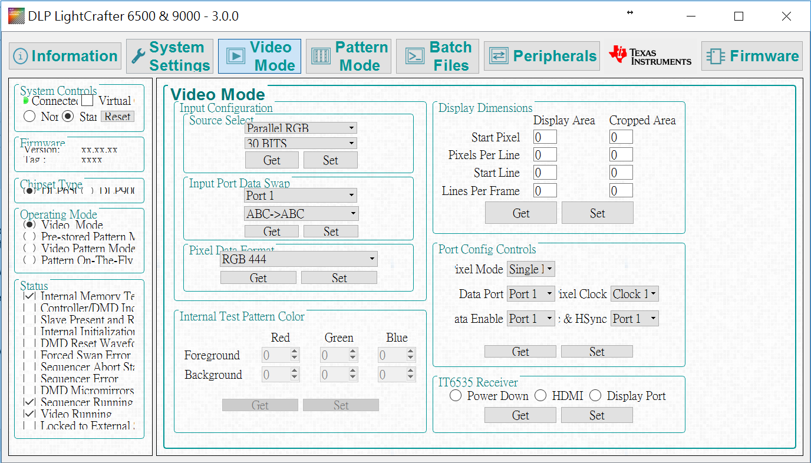Open the Peripherals tab
The image size is (811, 463).
point(542,56)
